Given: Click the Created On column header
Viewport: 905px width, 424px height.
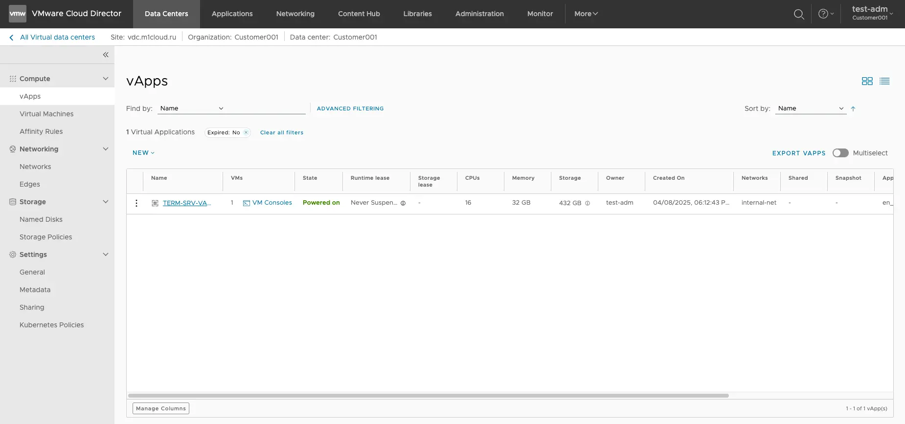Looking at the screenshot, I should 669,178.
